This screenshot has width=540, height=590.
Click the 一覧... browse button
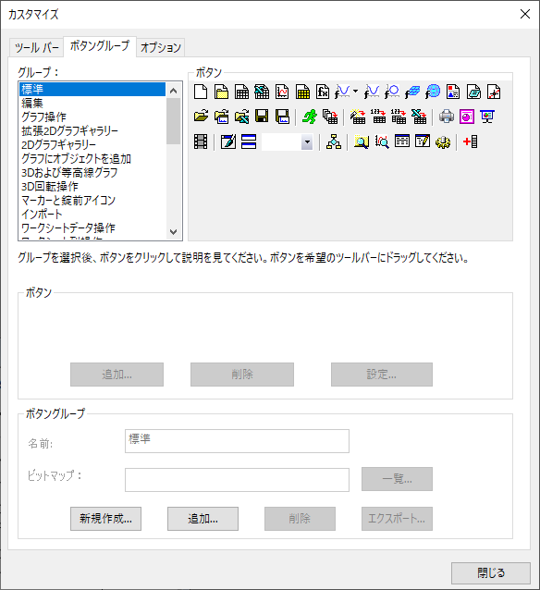pos(397,479)
